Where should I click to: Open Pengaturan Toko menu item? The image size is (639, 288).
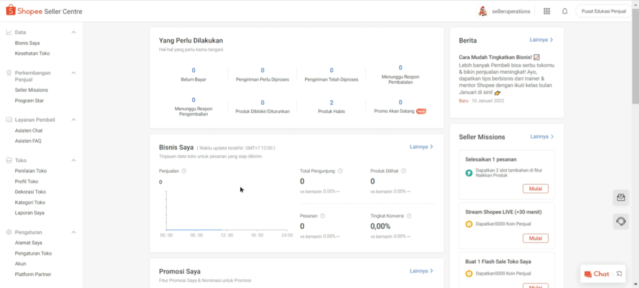(x=34, y=253)
